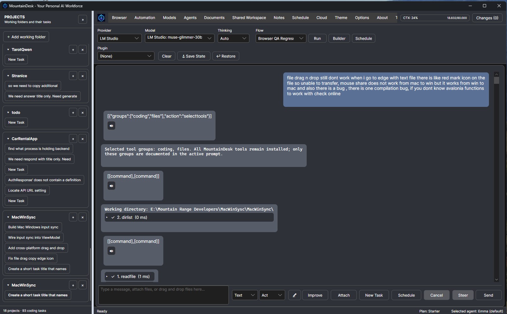Expand the 1. readfile tool result
507x314 pixels.
pos(107,277)
